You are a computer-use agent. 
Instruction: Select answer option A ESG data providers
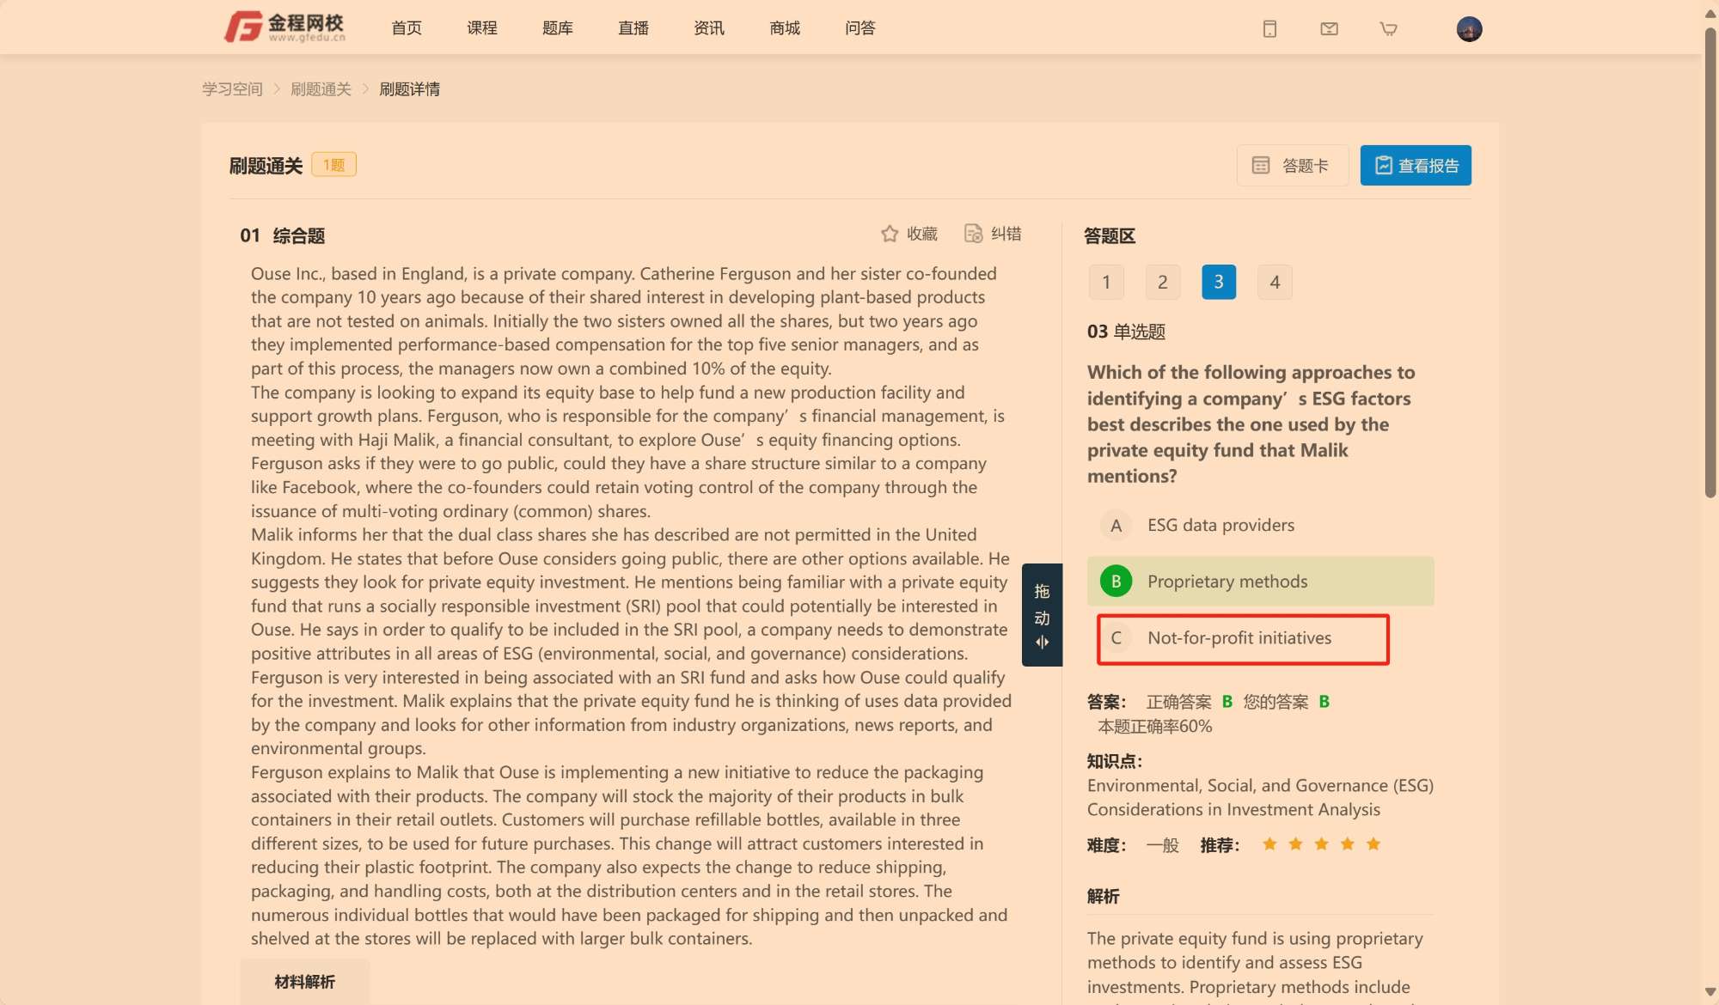click(x=1261, y=525)
